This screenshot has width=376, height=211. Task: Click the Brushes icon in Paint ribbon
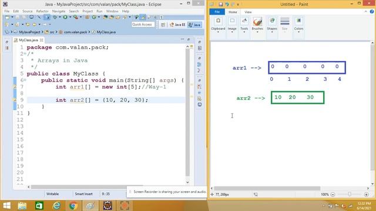click(x=257, y=22)
